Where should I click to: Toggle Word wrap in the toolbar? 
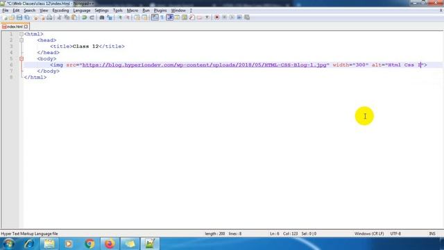pos(155,17)
